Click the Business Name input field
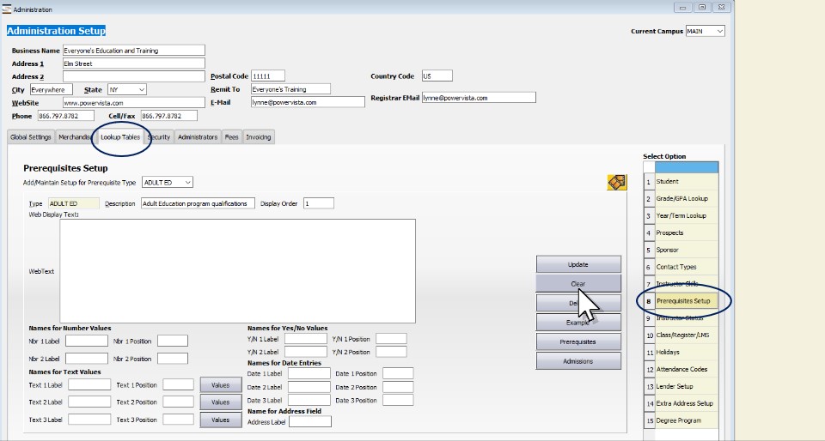This screenshot has width=825, height=441. (134, 51)
